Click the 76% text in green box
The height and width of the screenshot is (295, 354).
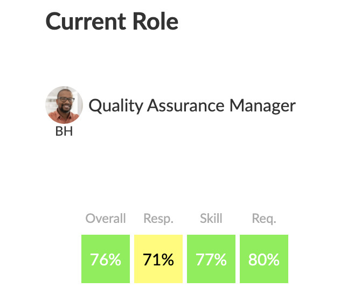(x=106, y=259)
